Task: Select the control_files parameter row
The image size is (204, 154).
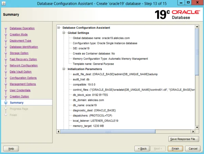Action: tap(134, 90)
